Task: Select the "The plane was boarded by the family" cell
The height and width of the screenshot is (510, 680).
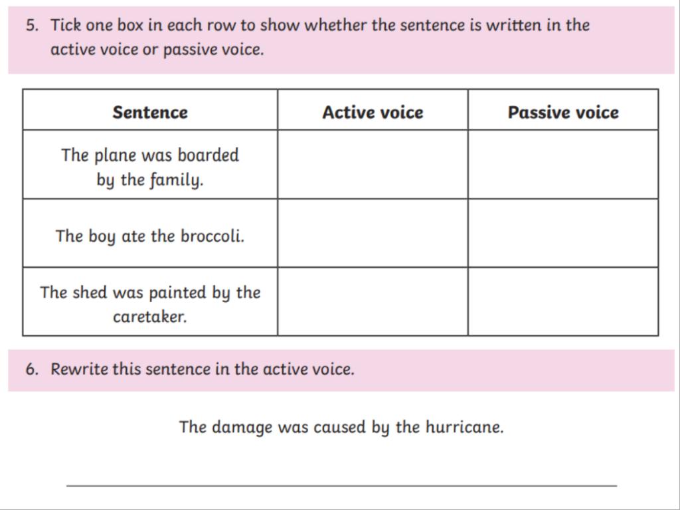Action: [150, 167]
